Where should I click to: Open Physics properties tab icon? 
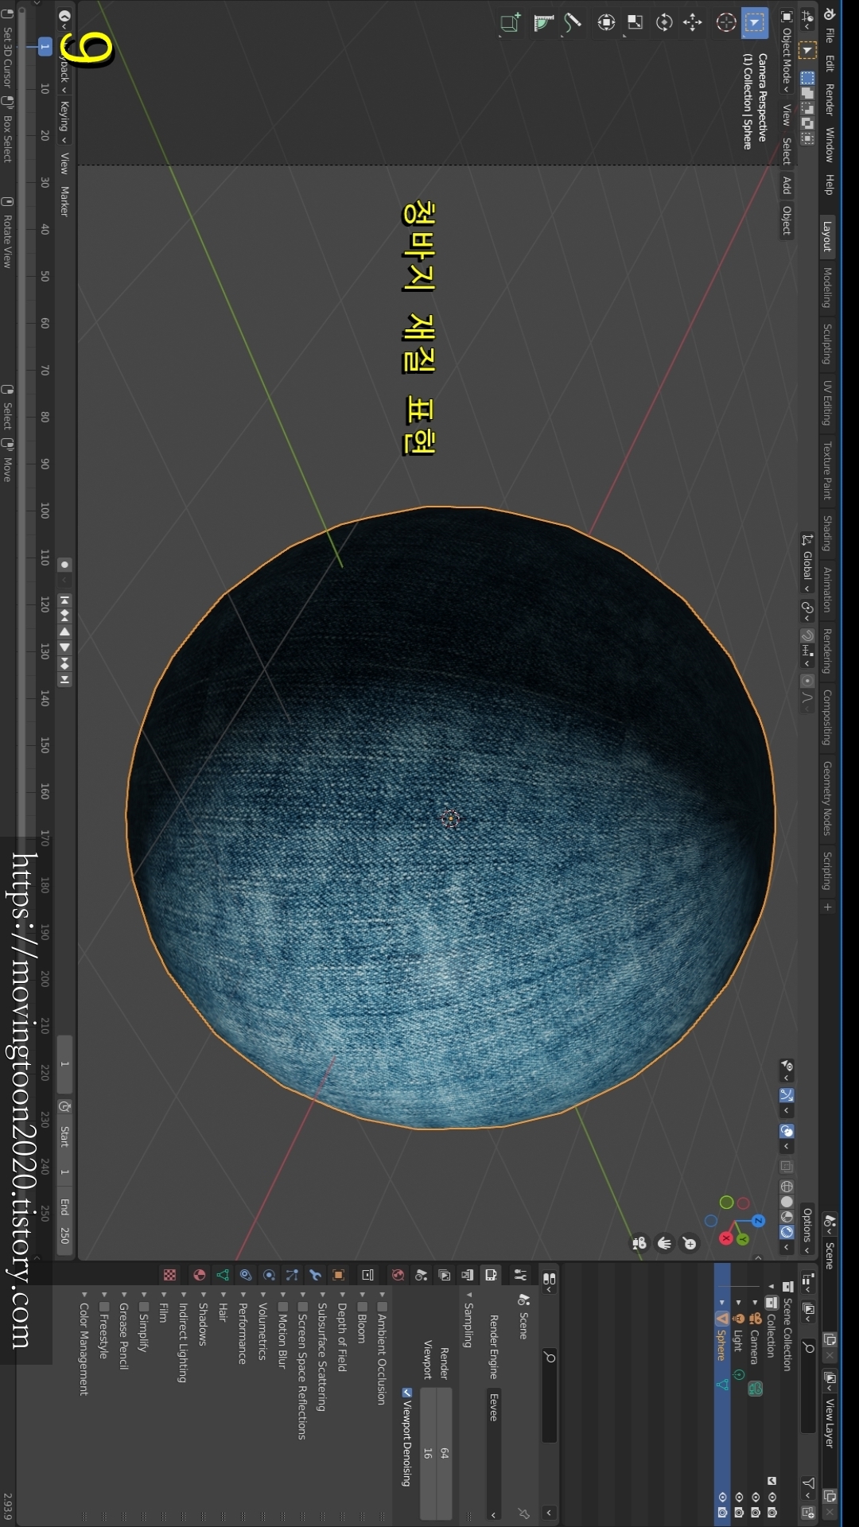pyautogui.click(x=269, y=1275)
